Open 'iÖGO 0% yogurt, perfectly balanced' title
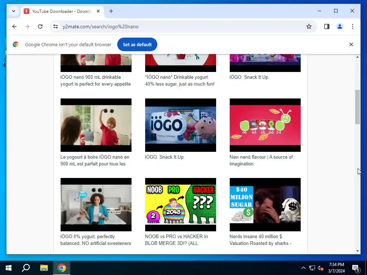This screenshot has width=367, height=275. pos(96,240)
